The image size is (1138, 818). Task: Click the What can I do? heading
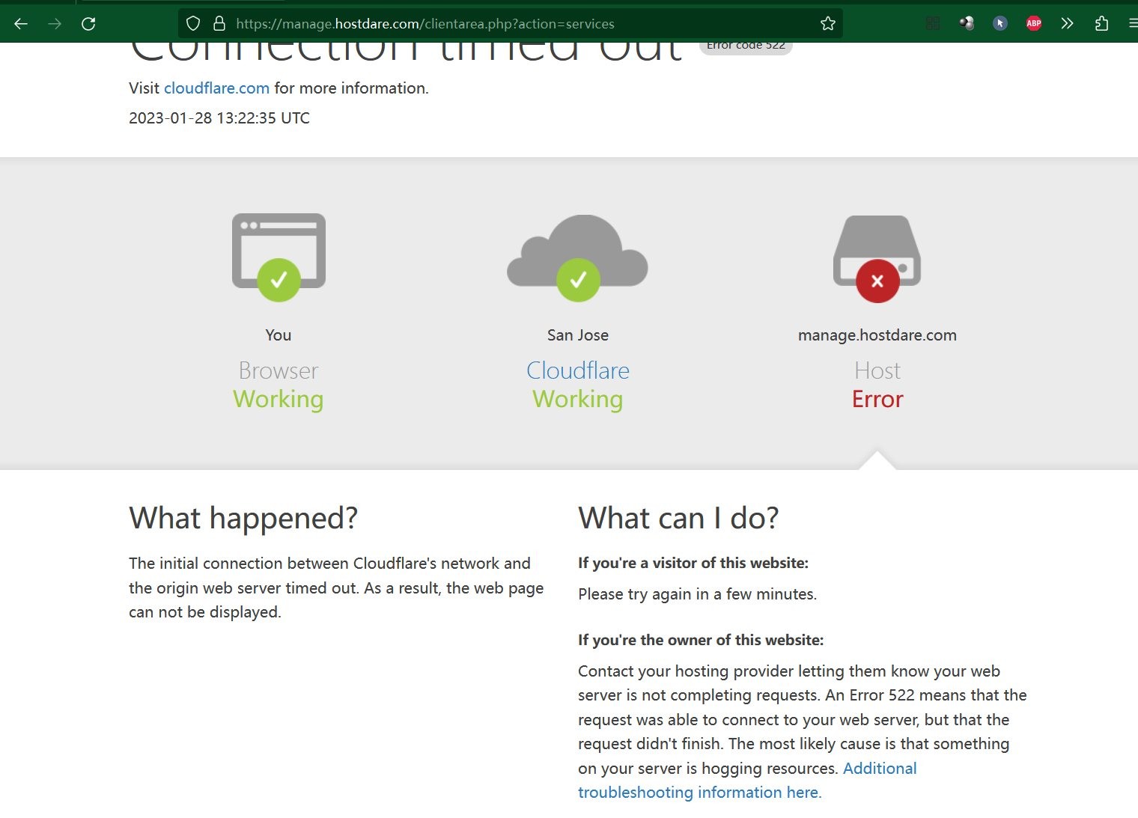tap(678, 518)
